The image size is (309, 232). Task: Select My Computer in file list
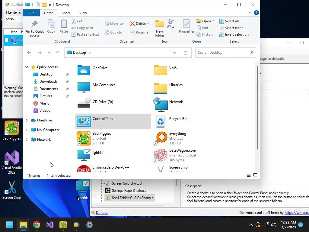(113, 87)
